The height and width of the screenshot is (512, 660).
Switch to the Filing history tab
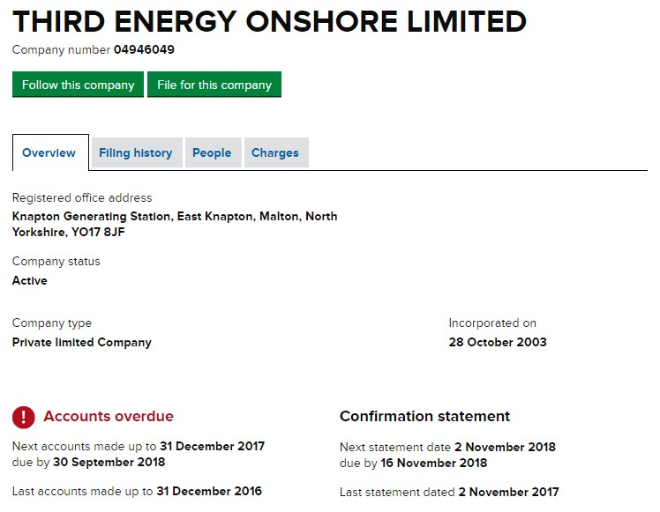pyautogui.click(x=136, y=152)
